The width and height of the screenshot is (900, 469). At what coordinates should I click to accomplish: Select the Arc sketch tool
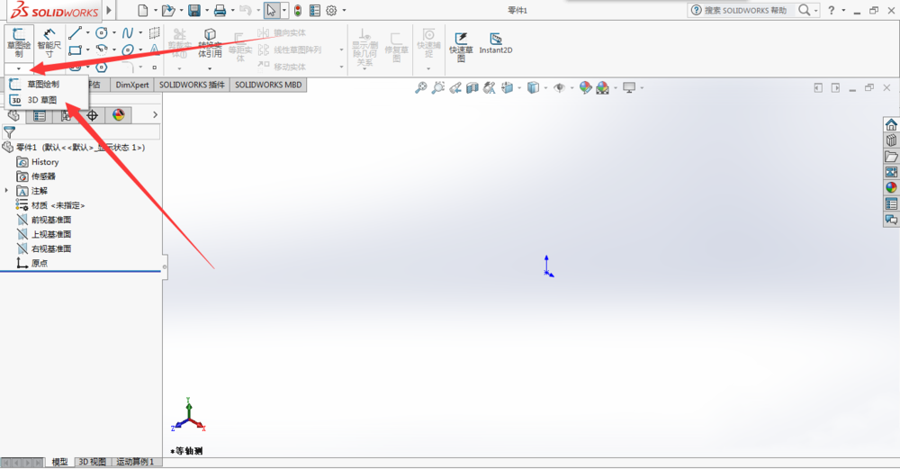(x=102, y=50)
